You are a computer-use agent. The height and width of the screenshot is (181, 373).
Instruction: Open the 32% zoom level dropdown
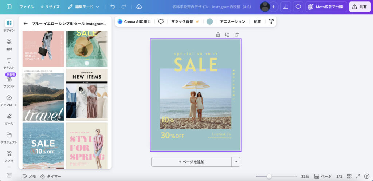(x=305, y=176)
